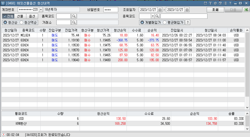Click the alert icon in the status bar

point(4,135)
